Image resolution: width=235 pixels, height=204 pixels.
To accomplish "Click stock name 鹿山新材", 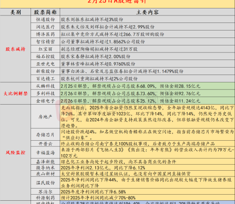I will [x=45, y=174].
